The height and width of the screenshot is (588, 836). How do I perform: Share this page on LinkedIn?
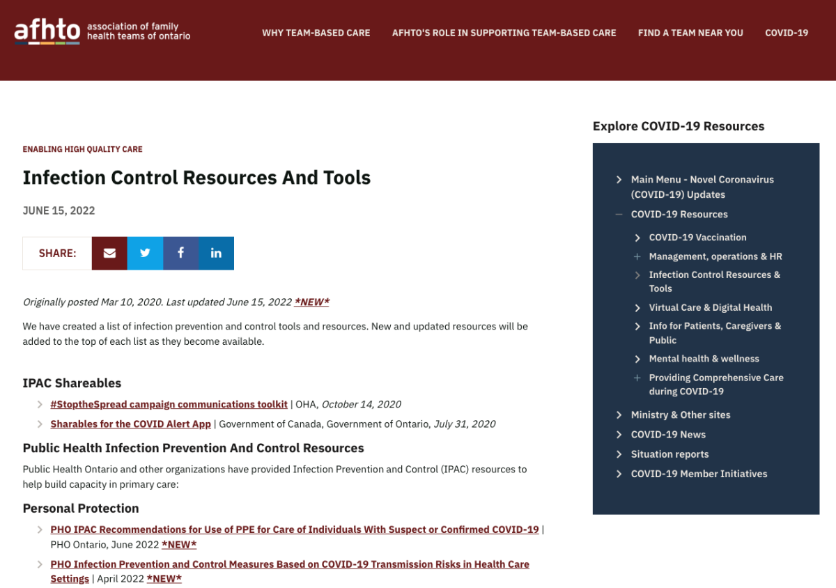[x=216, y=253]
